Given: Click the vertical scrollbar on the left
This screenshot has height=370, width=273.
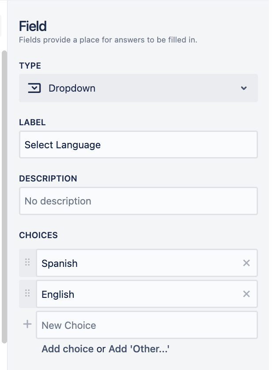Looking at the screenshot, I should coord(4,195).
